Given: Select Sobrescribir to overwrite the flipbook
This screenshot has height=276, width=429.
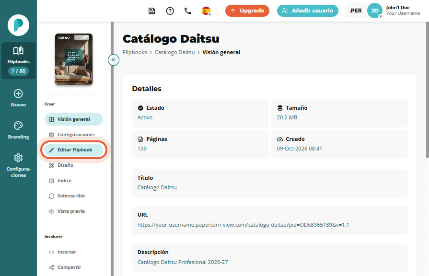Looking at the screenshot, I should pyautogui.click(x=74, y=196).
